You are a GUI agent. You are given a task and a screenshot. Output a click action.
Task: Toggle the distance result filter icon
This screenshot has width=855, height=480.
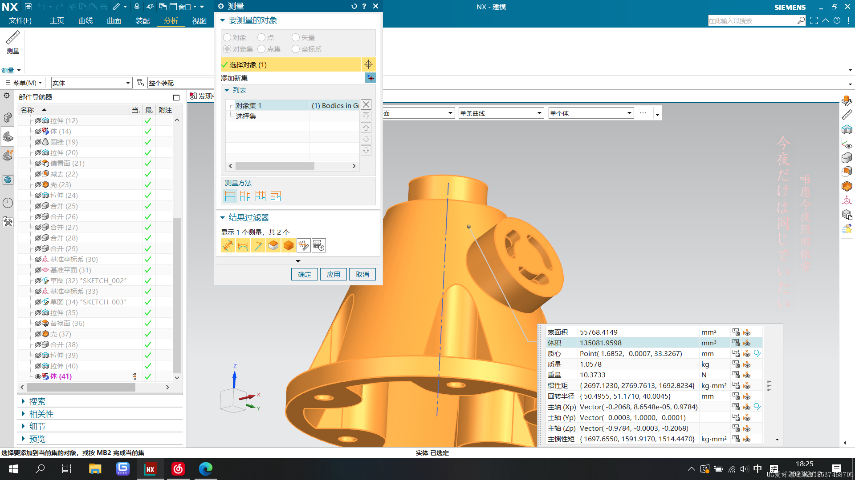(x=228, y=245)
